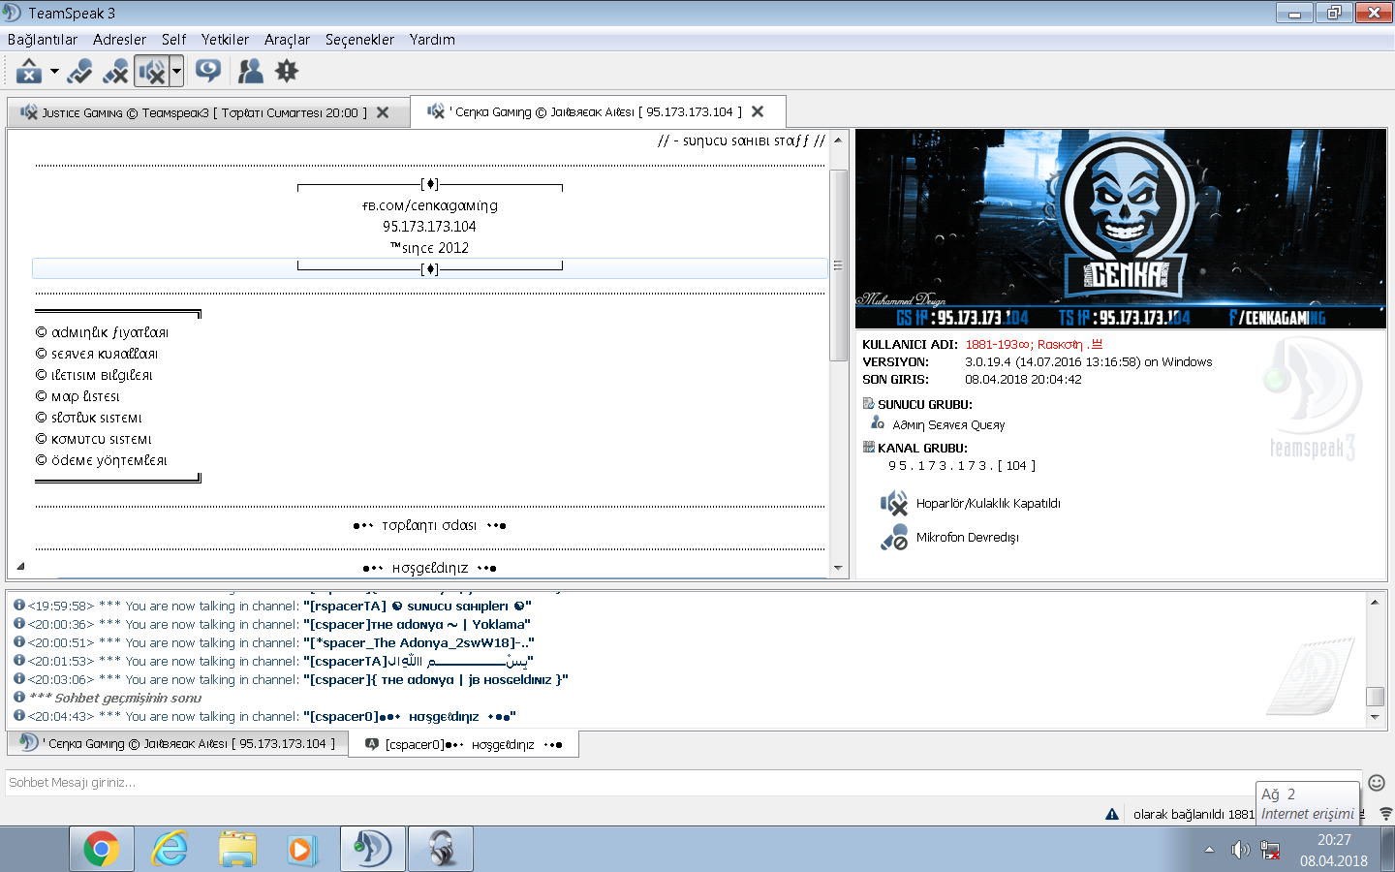Screen dimensions: 1395x872
Task: Select the 95.173.173.104 channel row
Action: [430, 226]
